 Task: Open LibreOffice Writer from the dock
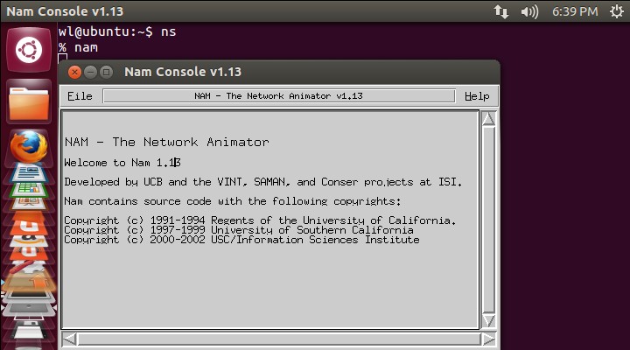tap(29, 172)
